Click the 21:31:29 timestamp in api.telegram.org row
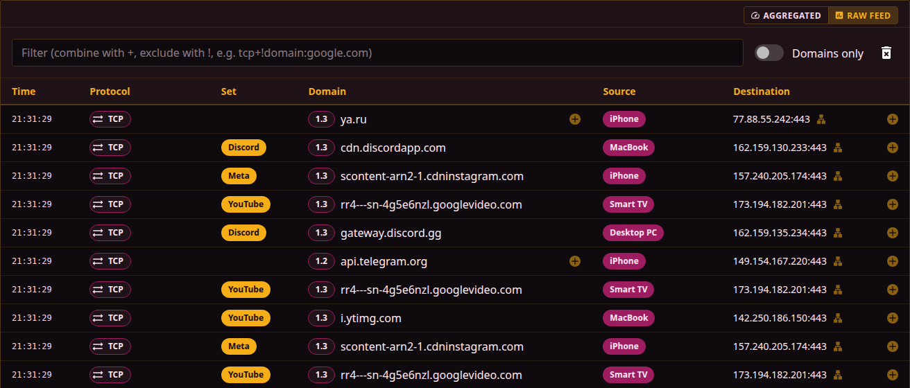Image resolution: width=910 pixels, height=388 pixels. point(32,261)
